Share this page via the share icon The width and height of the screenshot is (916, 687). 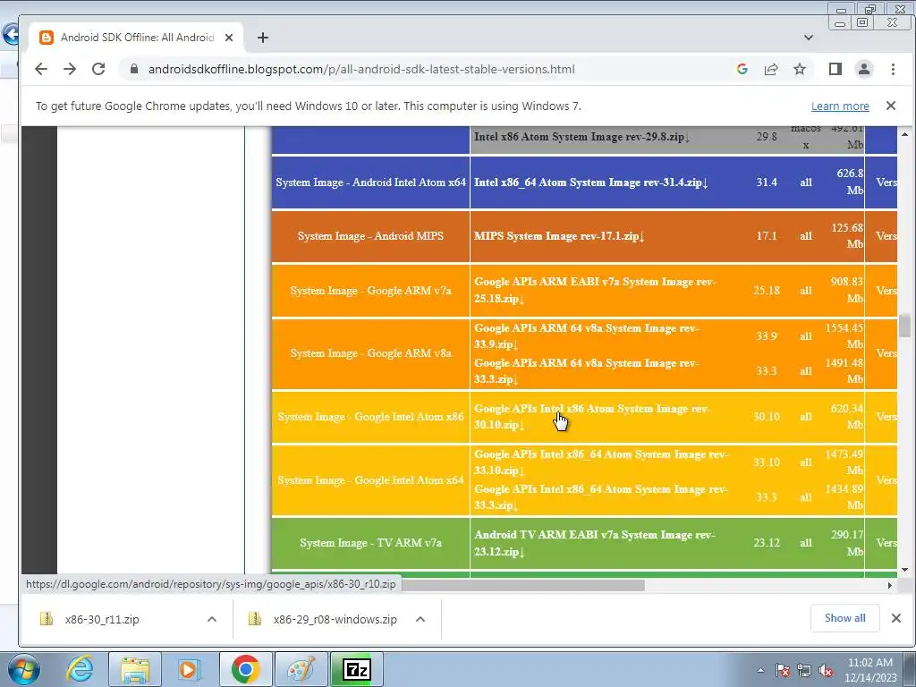pos(771,69)
